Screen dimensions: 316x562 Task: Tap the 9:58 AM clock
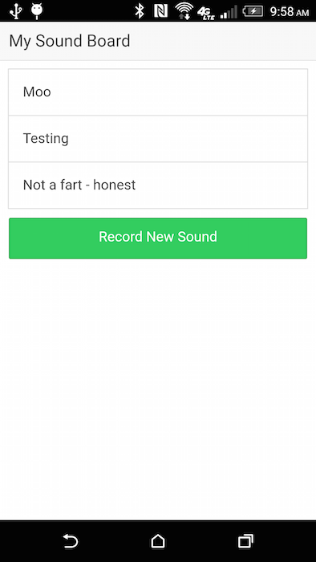[290, 11]
